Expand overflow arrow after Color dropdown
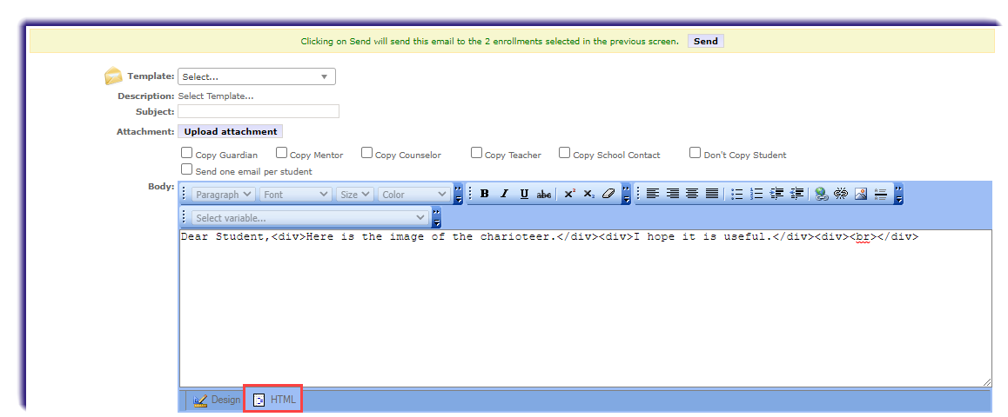This screenshot has height=417, width=1008. pyautogui.click(x=458, y=194)
